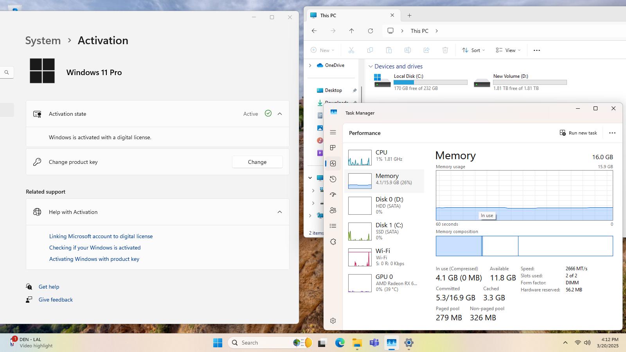This screenshot has height=352, width=626.
Task: Expand the OneDrive tree node
Action: [310, 65]
